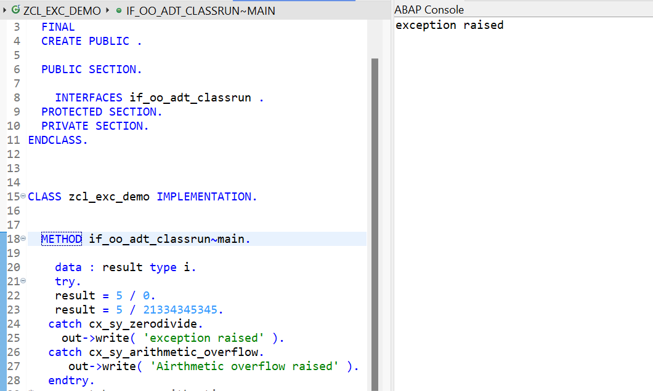Viewport: 653px width, 391px height.
Task: Click the endtry statement on line 28
Action: coord(70,380)
